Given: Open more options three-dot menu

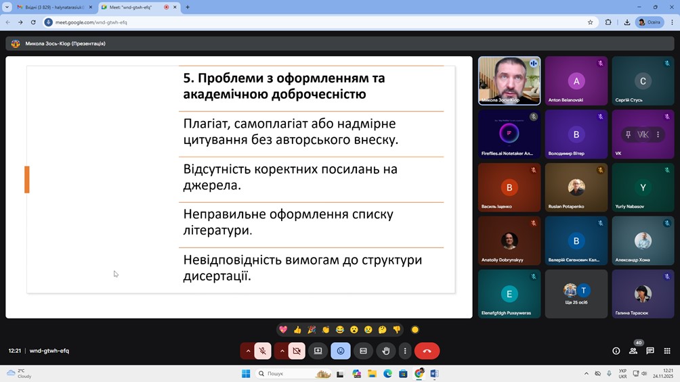Looking at the screenshot, I should (405, 351).
